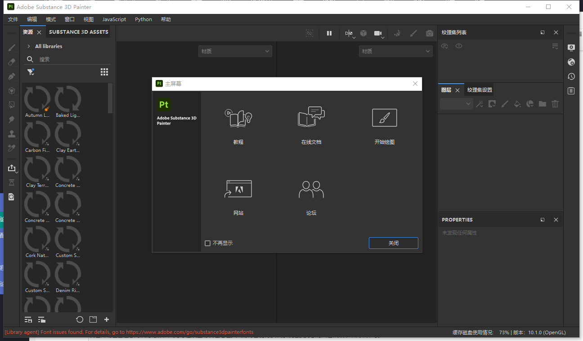Click the Start painting icon in dialog
Viewport: 583px width, 341px height.
(x=384, y=118)
